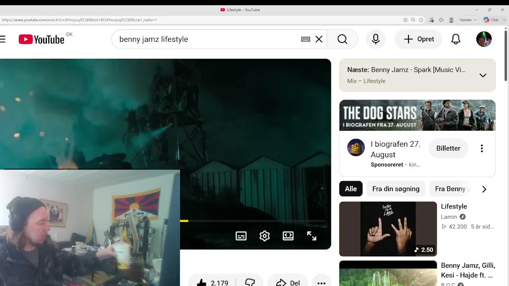Add this page to favorites with the star
The width and height of the screenshot is (509, 286).
pos(421,20)
